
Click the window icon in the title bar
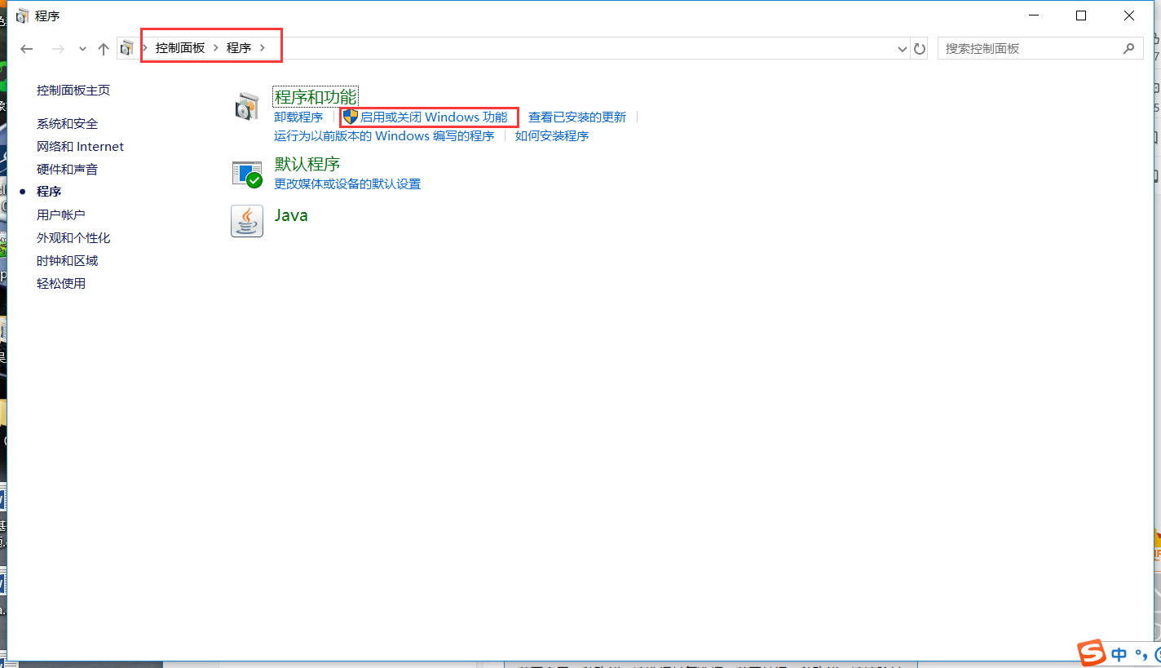click(23, 15)
